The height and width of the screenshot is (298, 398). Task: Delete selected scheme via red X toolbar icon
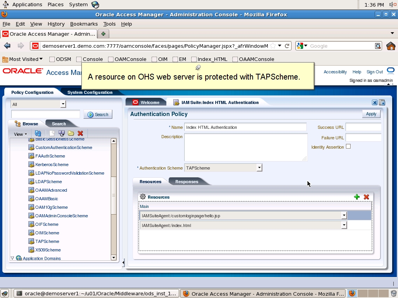point(80,133)
